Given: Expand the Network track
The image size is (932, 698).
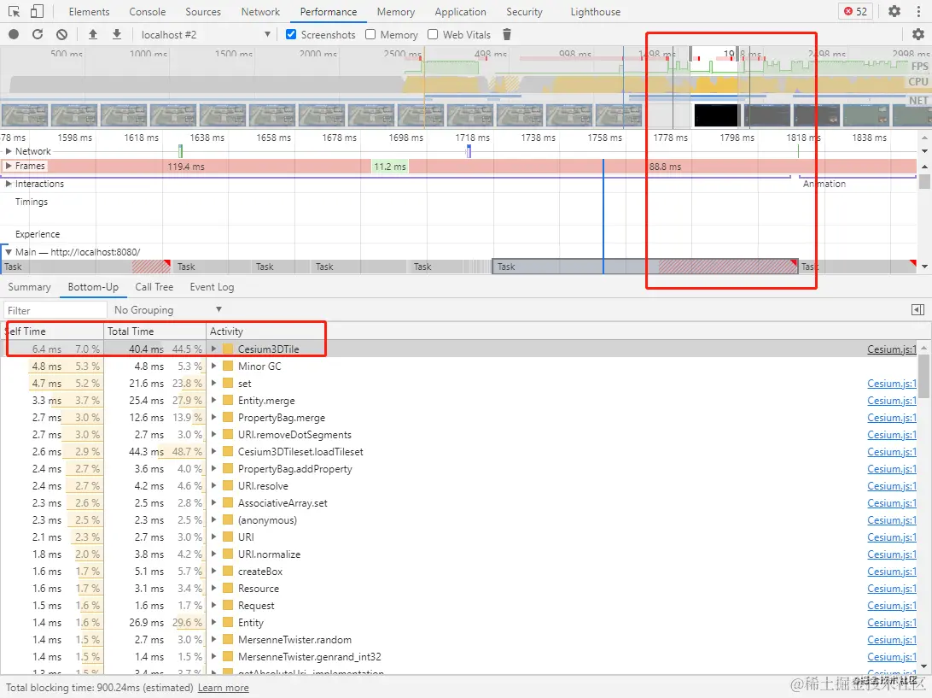Looking at the screenshot, I should 9,151.
